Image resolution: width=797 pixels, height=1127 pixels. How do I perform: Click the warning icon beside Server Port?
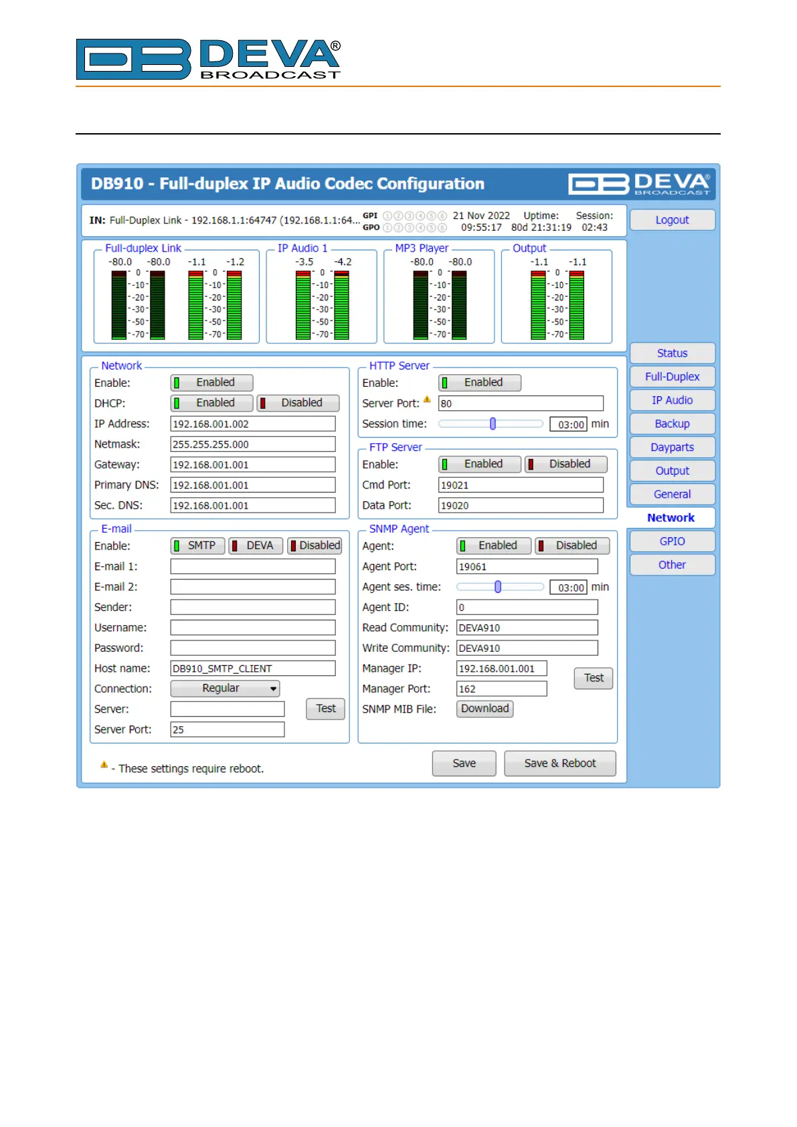427,400
